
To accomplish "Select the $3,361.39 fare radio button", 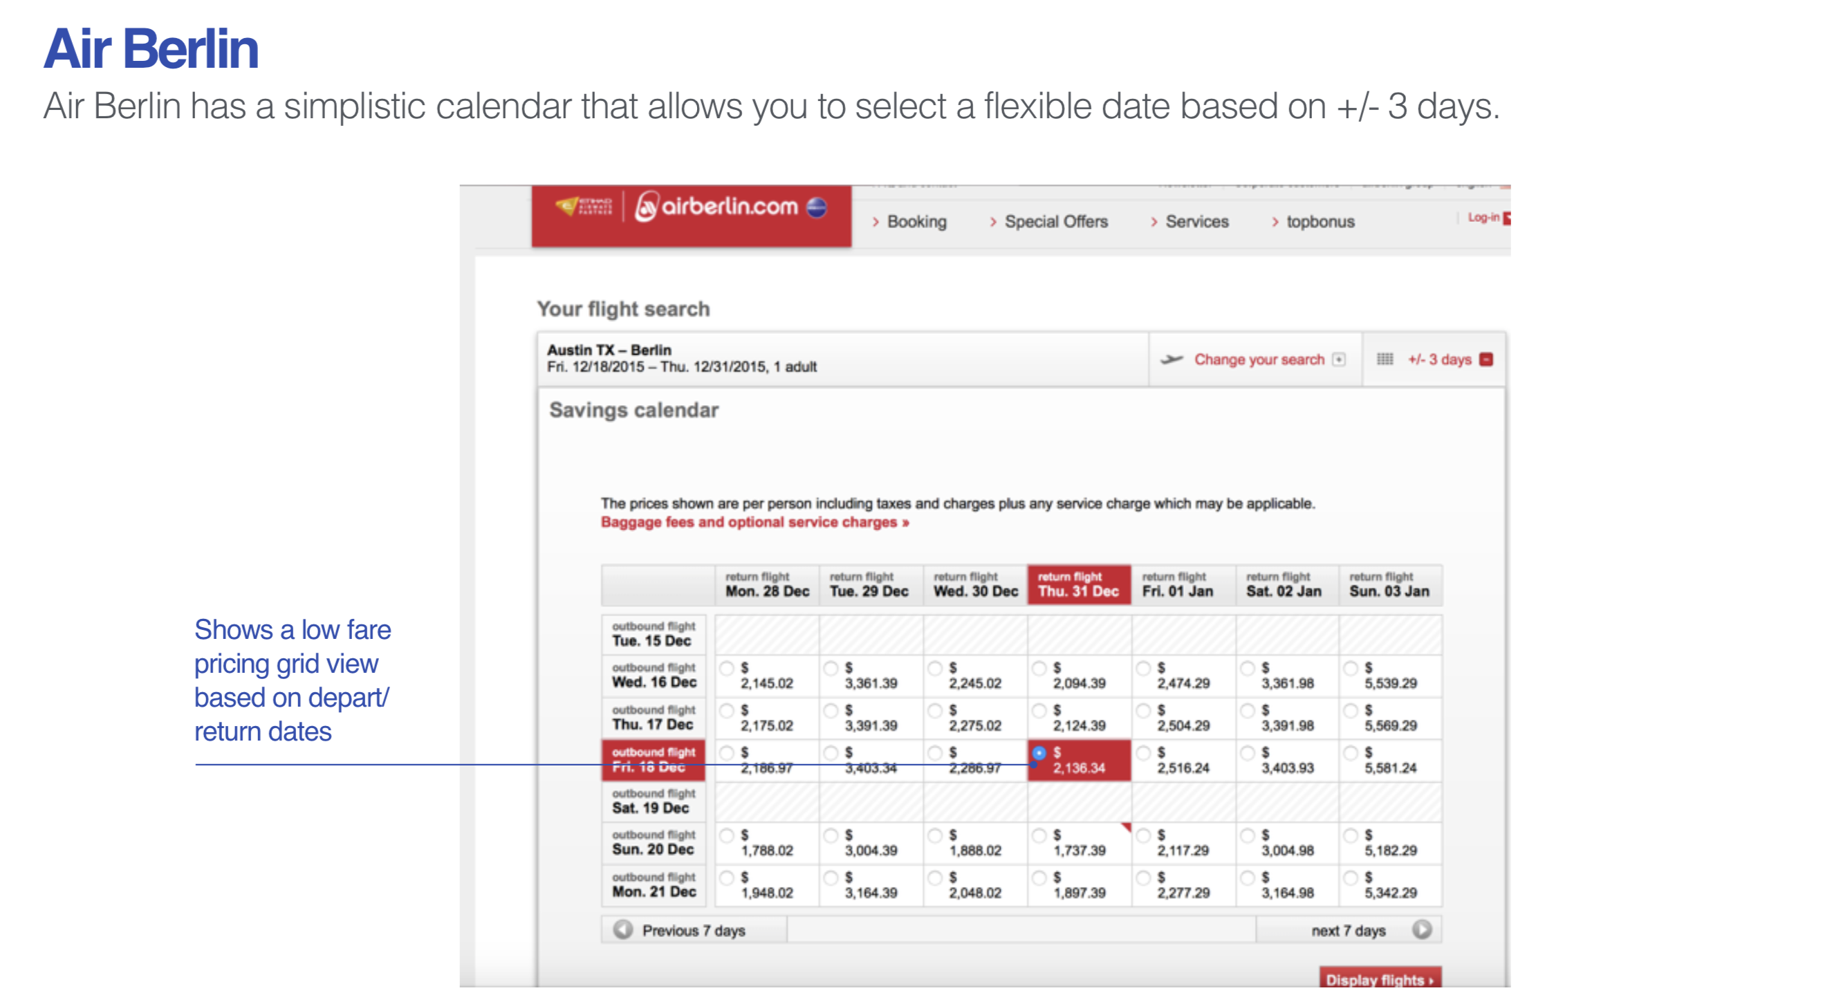I will click(x=831, y=668).
